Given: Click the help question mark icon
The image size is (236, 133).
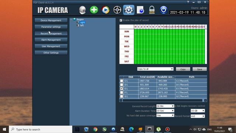Looking at the screenshot, I should click(188, 2).
